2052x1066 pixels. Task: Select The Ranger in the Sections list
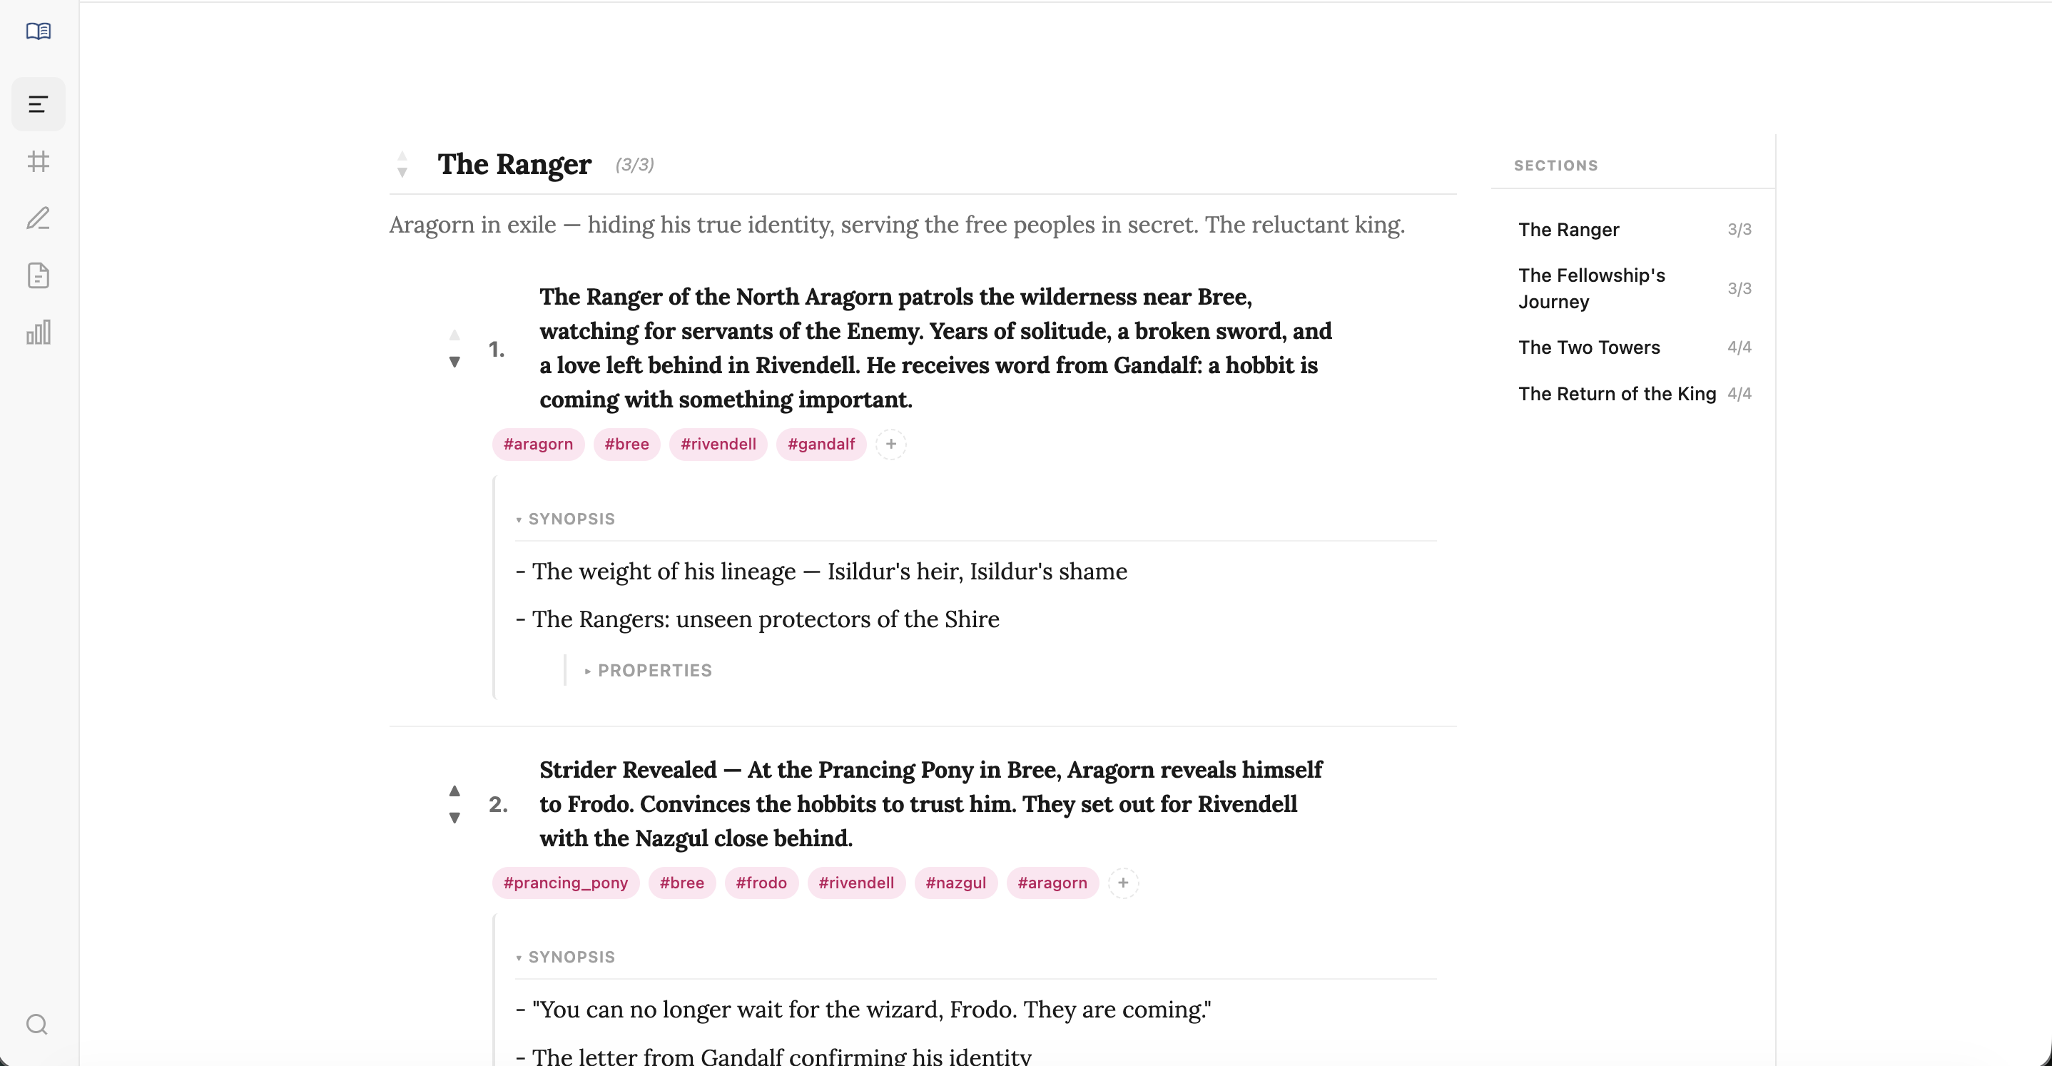pyautogui.click(x=1568, y=230)
